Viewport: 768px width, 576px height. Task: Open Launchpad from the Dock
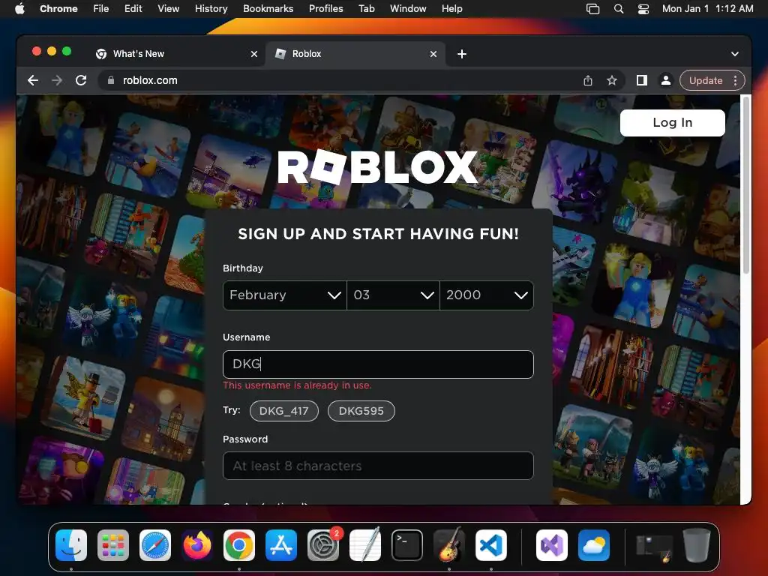coord(113,545)
